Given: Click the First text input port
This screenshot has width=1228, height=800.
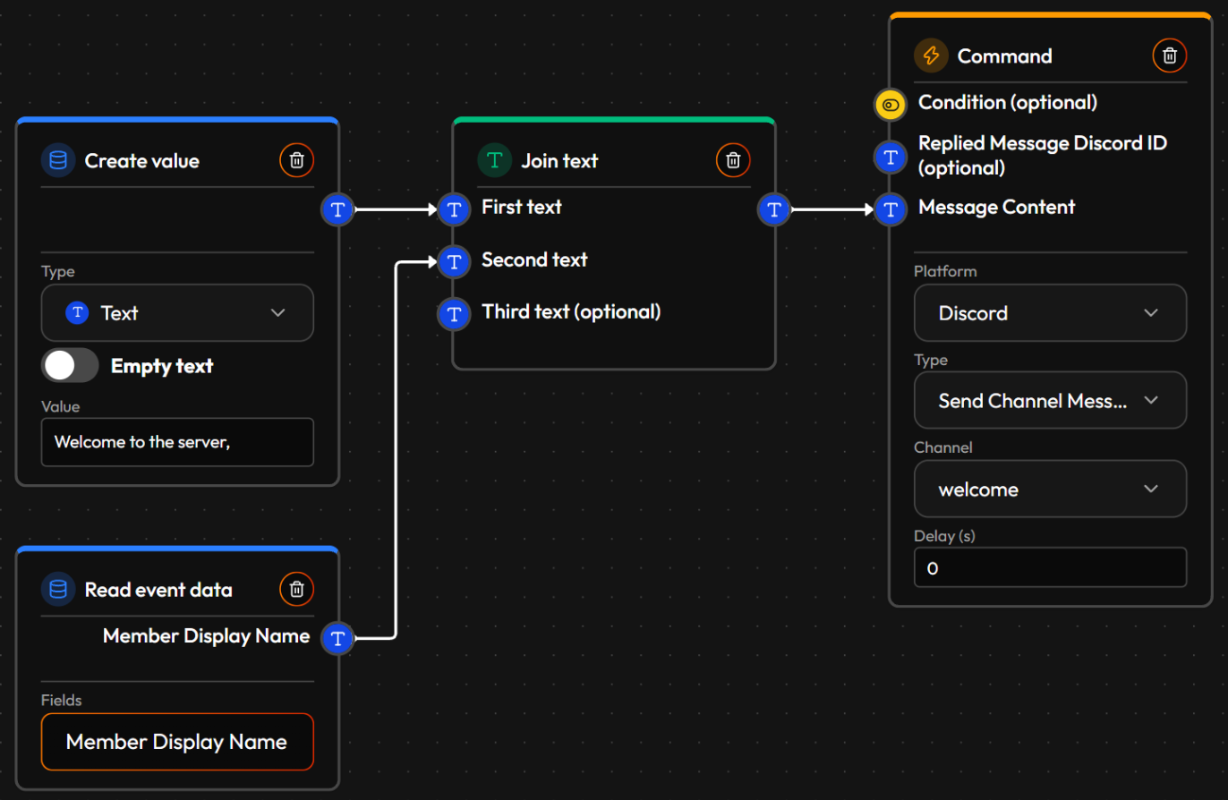Looking at the screenshot, I should click(x=455, y=209).
